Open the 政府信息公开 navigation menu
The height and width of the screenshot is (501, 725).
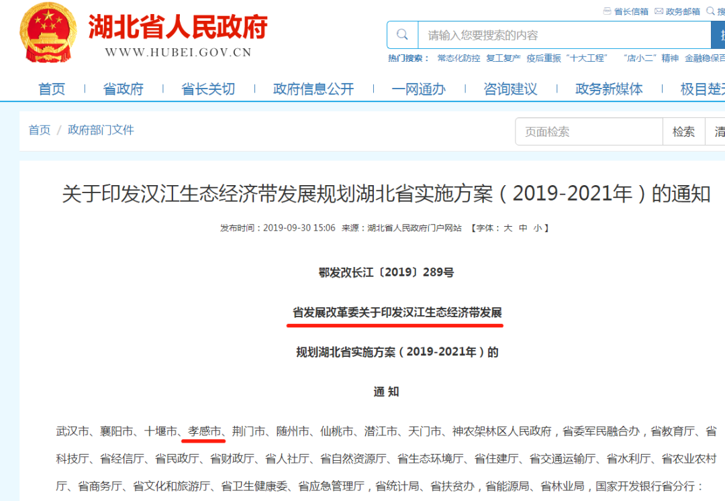[313, 89]
